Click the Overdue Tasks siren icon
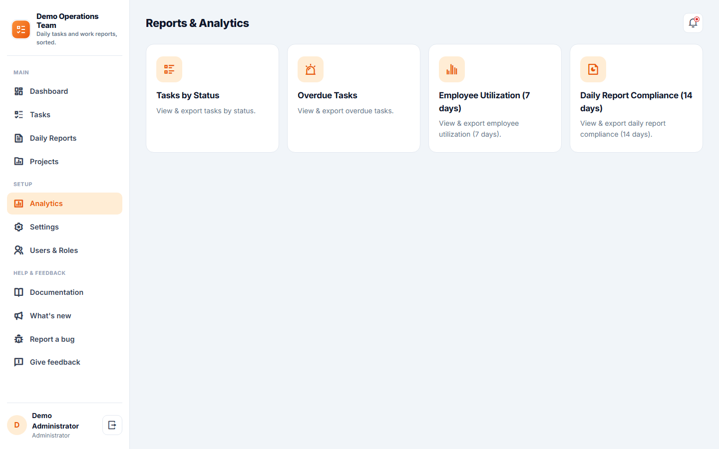Image resolution: width=719 pixels, height=449 pixels. [x=311, y=69]
